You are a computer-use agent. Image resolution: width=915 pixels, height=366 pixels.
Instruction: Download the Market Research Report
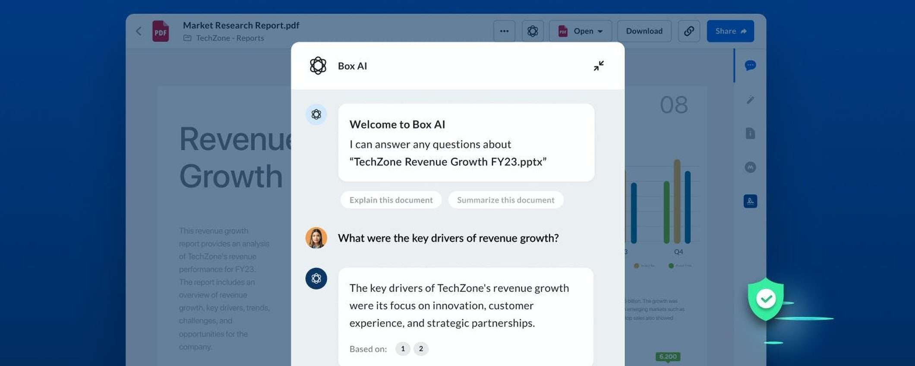click(x=644, y=31)
